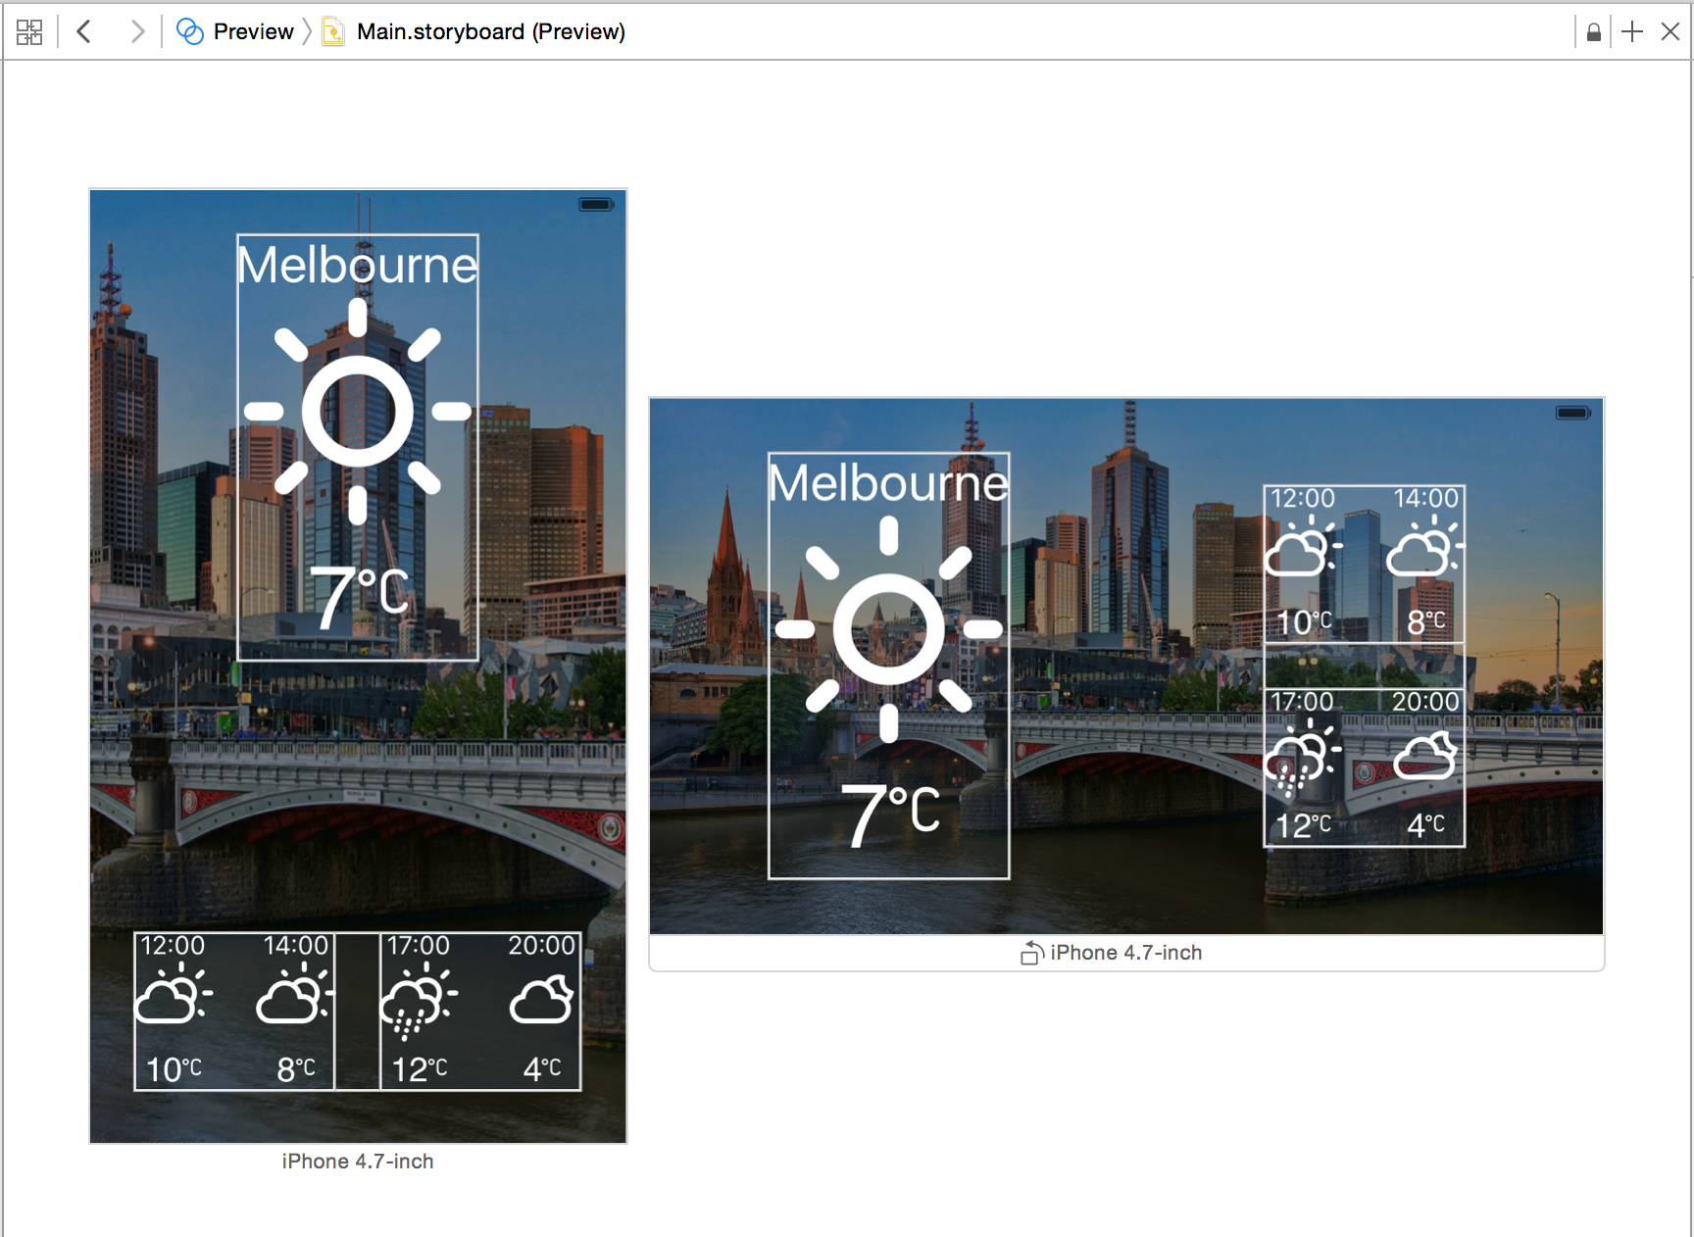
Task: Click the large sun icon in the portrait preview
Action: click(358, 412)
